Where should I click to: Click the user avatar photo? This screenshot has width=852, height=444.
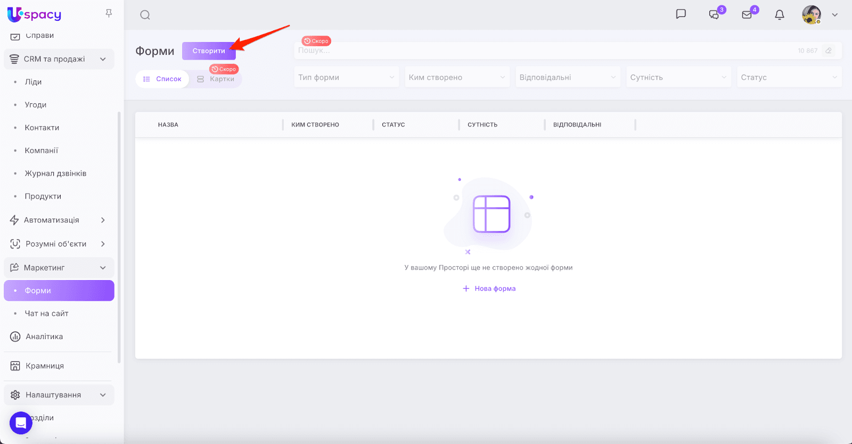click(812, 15)
